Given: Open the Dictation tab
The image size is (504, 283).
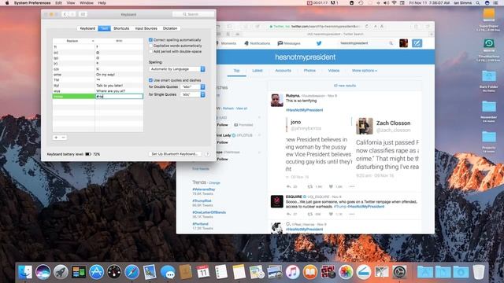Looking at the screenshot, I should coord(170,28).
